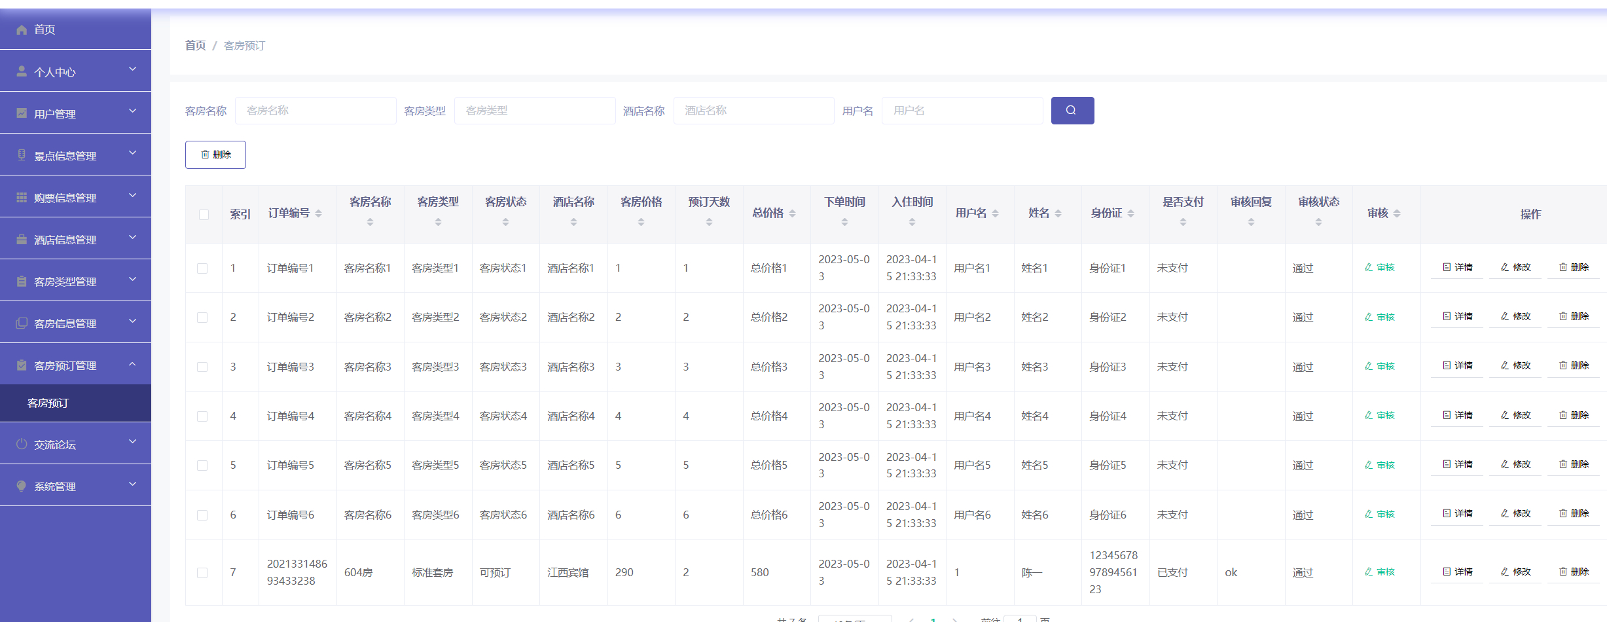The height and width of the screenshot is (622, 1607).
Task: Focus the 酒店名称 search field
Action: [753, 111]
